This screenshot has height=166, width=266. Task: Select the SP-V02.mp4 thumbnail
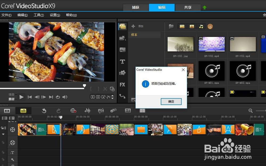[x=211, y=44]
